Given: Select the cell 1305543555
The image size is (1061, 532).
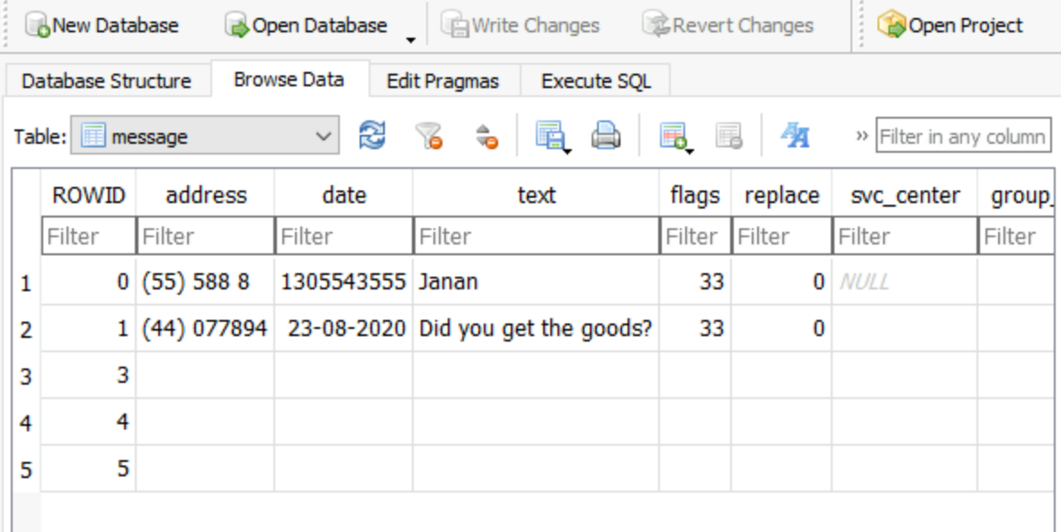Looking at the screenshot, I should (343, 281).
